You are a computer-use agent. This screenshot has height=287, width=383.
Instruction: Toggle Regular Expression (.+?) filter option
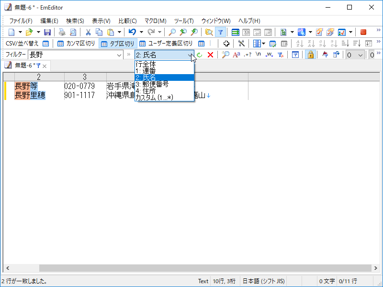point(248,55)
